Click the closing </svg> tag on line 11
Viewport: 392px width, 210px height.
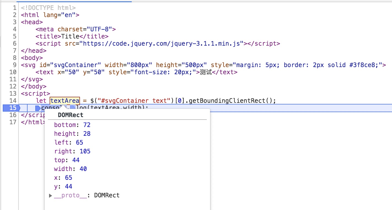pos(32,79)
